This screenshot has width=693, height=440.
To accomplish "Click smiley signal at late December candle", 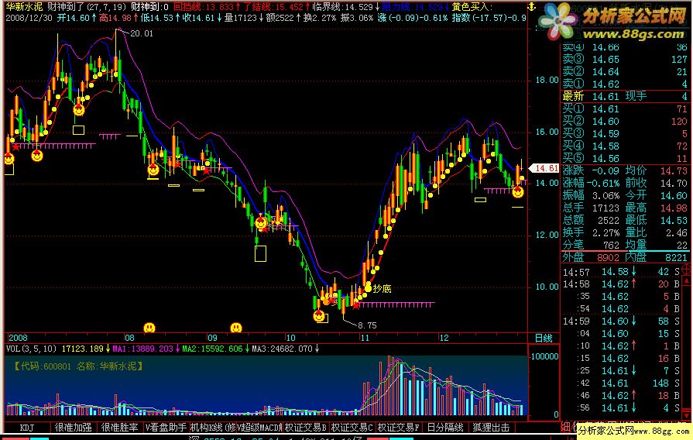I will (x=517, y=192).
